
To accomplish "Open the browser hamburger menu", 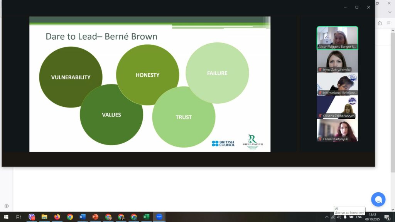I will (388, 23).
